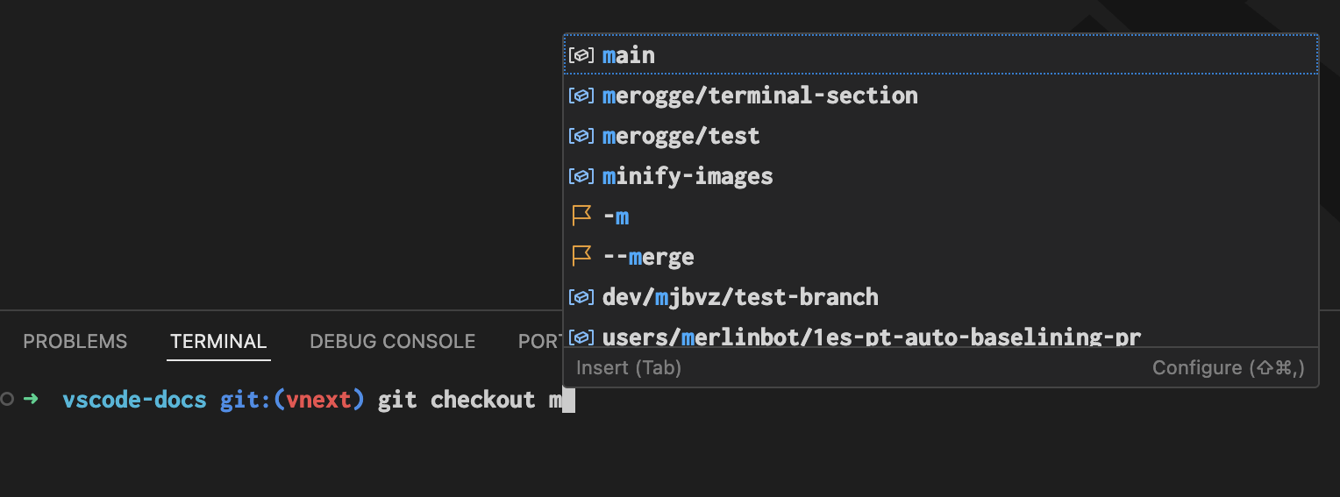Viewport: 1340px width, 497px height.
Task: Open Configure in the suggestion footer
Action: click(1228, 368)
